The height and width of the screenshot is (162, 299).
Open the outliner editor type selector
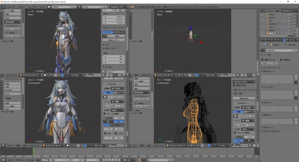point(263,11)
